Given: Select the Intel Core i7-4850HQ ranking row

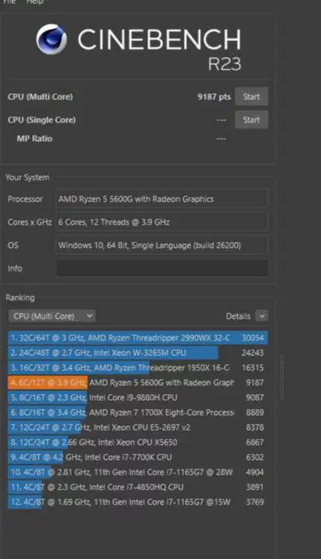Looking at the screenshot, I should (138, 487).
